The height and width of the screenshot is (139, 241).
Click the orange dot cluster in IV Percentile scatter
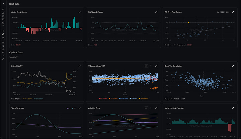coord(154,88)
